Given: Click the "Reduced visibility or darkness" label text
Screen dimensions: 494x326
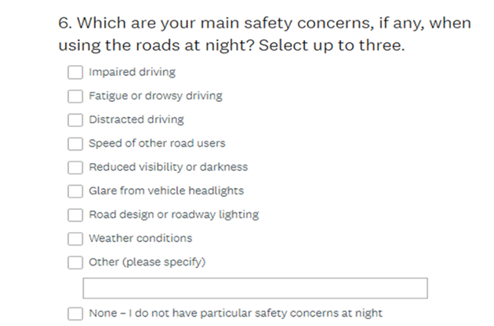Looking at the screenshot, I should [x=168, y=167].
